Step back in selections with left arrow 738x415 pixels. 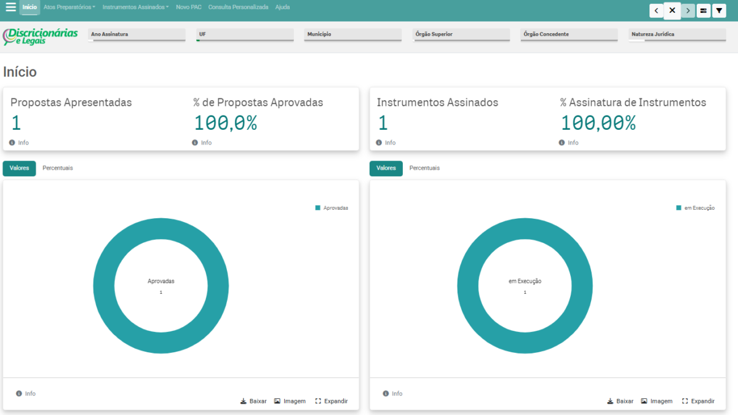(x=657, y=10)
